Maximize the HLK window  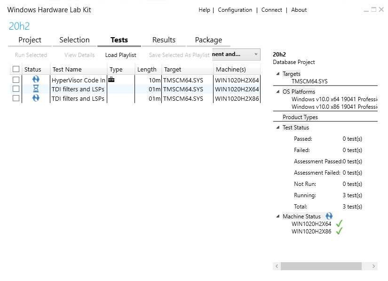pos(374,9)
